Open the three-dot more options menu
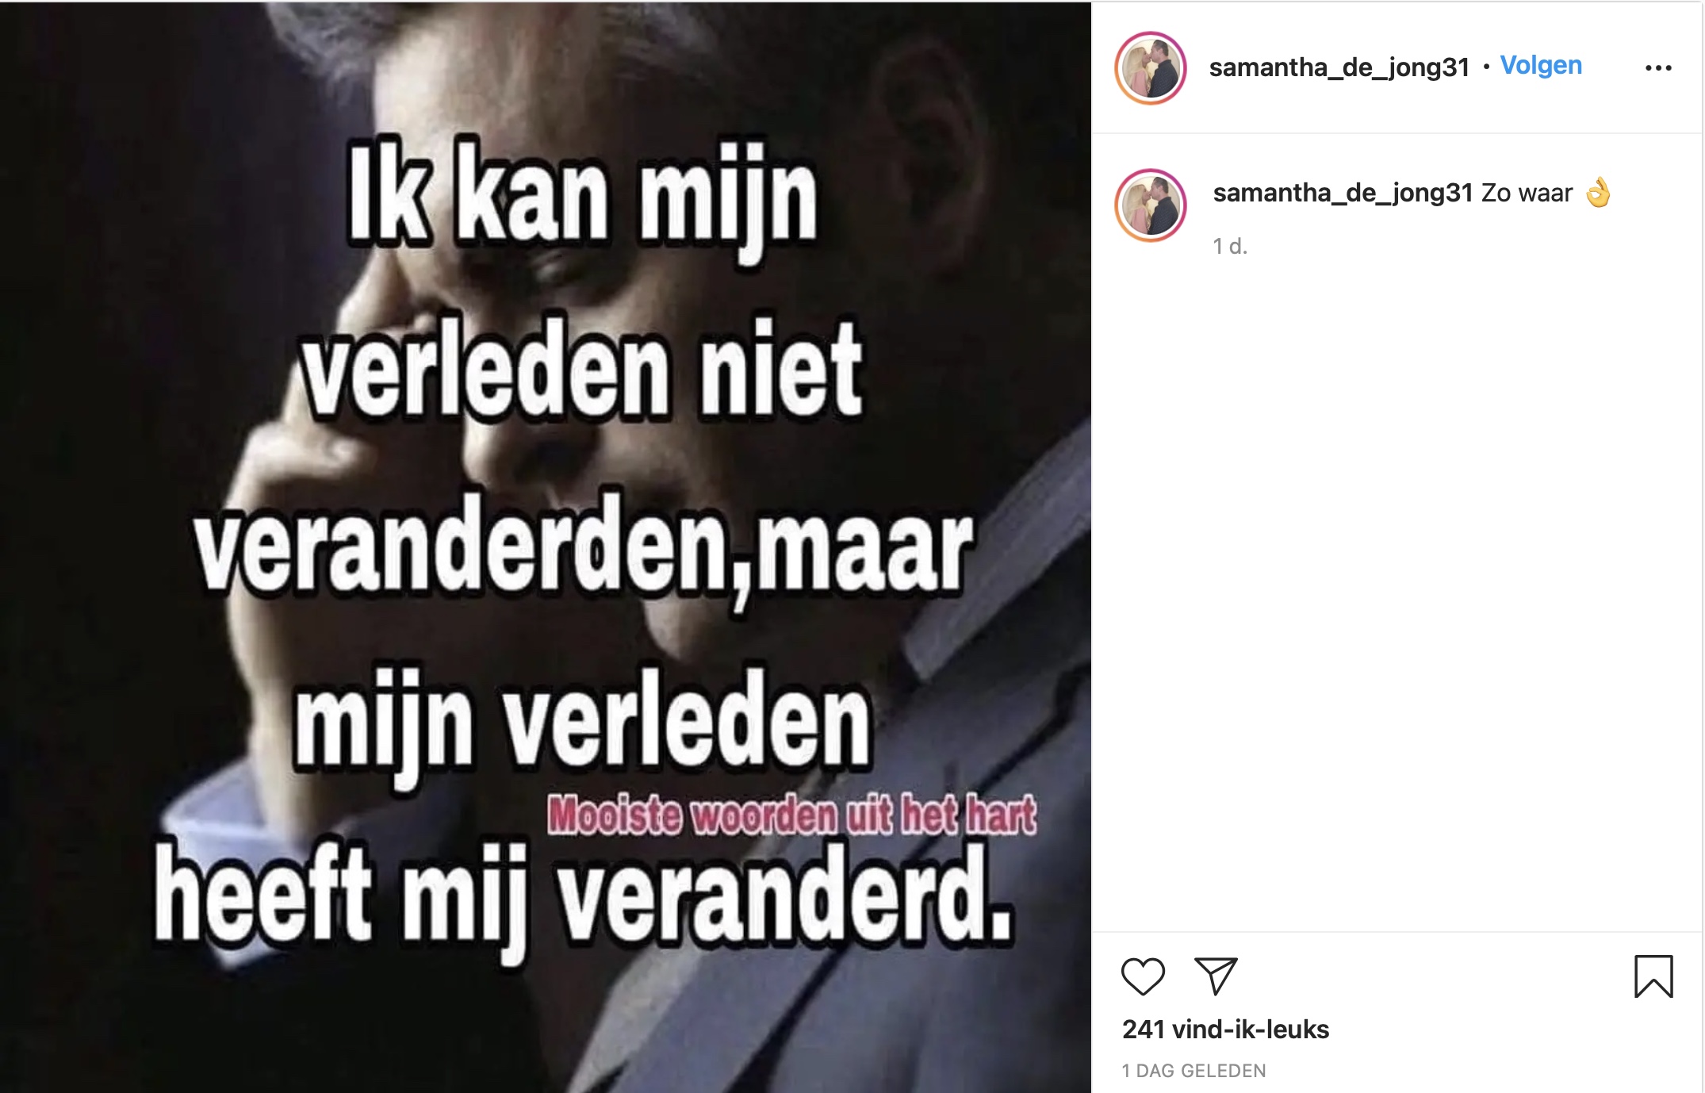This screenshot has width=1705, height=1093. click(x=1658, y=68)
